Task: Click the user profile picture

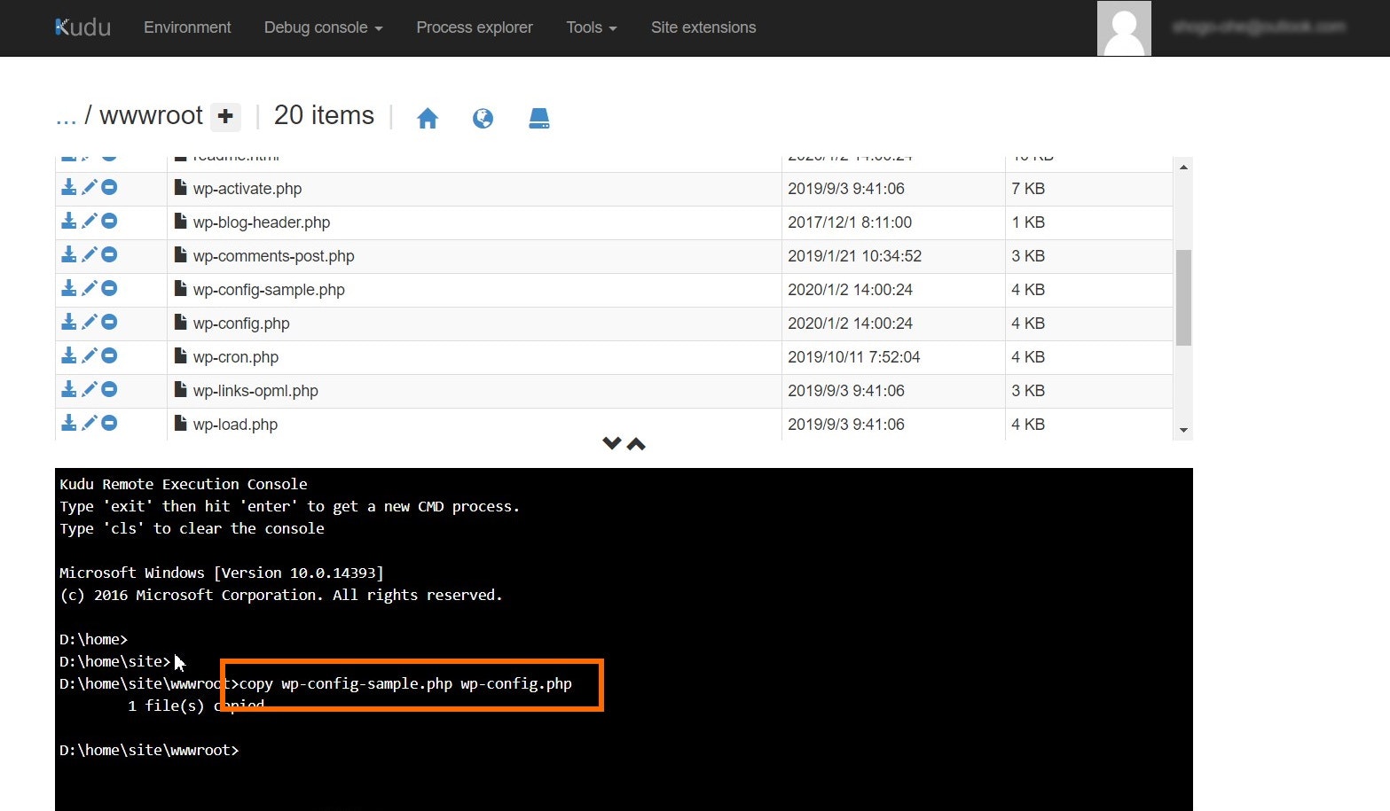Action: pos(1123,27)
